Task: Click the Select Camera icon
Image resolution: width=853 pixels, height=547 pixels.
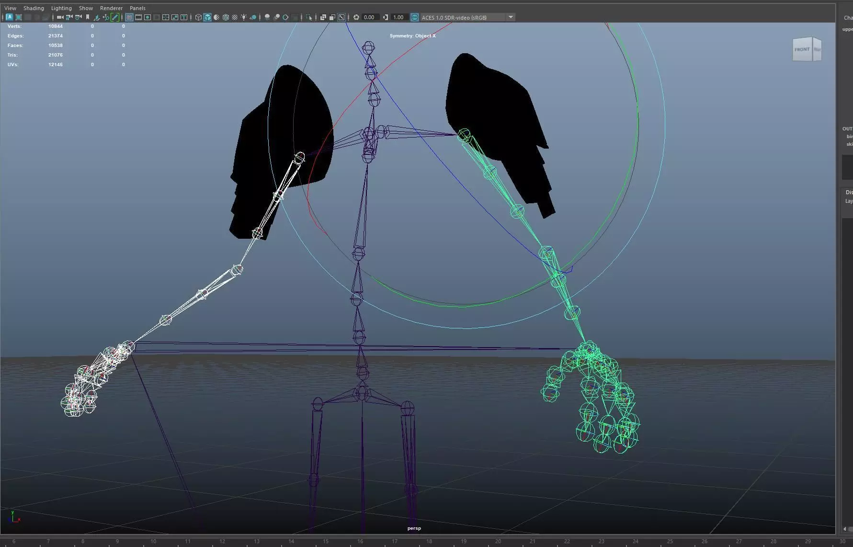Action: tap(60, 17)
